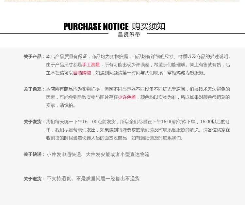Image resolution: width=245 pixels, height=205 pixels.
Task: Click the 不支持退货 return policy line
Action: (x=93, y=179)
